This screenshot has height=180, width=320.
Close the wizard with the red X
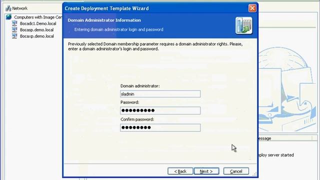pos(252,8)
